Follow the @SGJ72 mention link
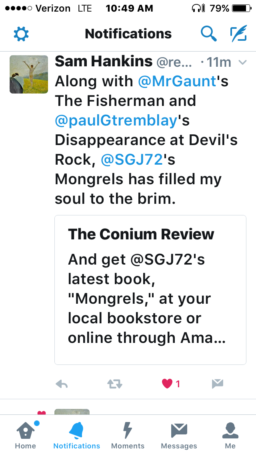Viewport: 256px width, 454px height. 132,159
